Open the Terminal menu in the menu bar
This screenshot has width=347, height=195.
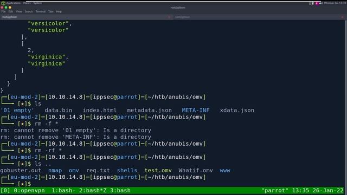(x=41, y=11)
